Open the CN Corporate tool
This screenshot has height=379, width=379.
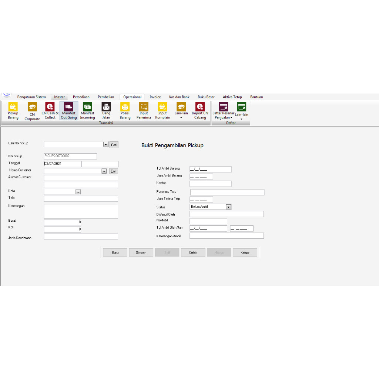click(x=32, y=111)
